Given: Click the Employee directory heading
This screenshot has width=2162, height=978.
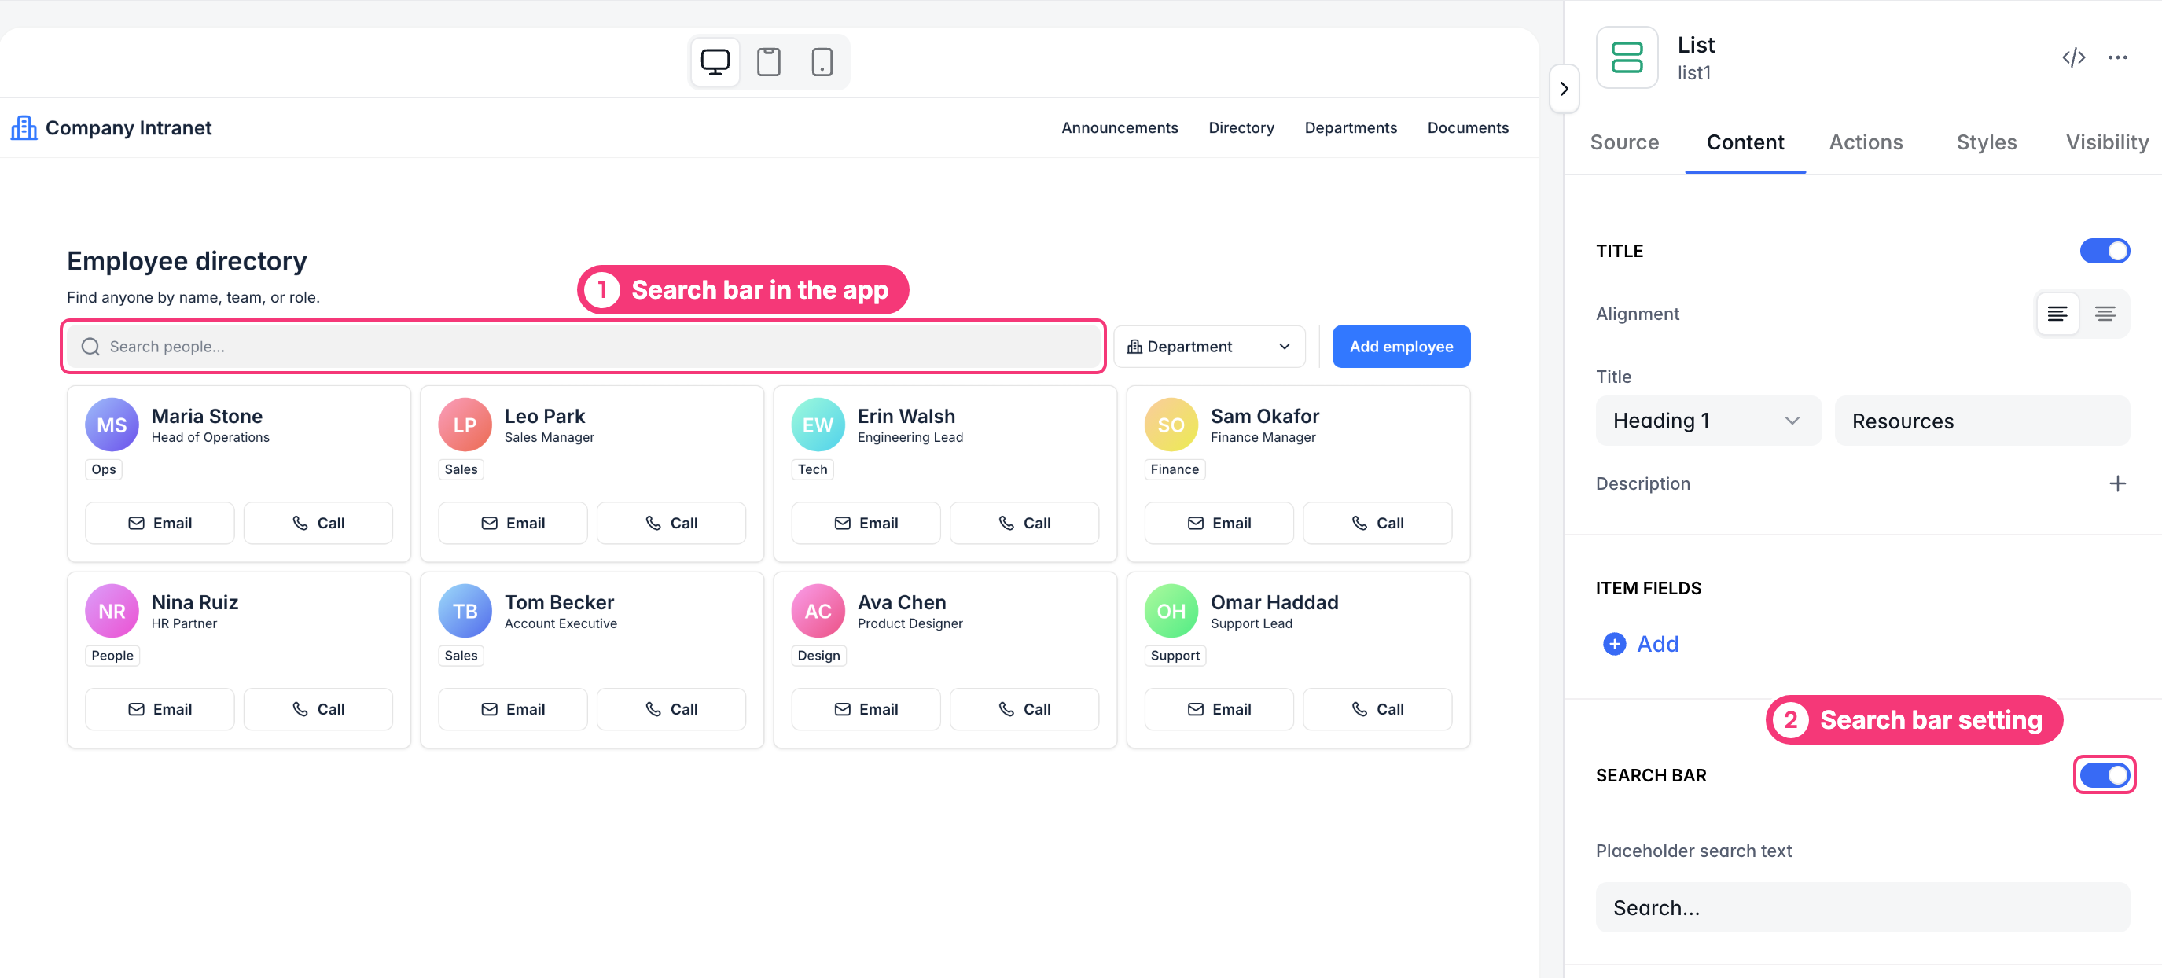Looking at the screenshot, I should pos(186,261).
